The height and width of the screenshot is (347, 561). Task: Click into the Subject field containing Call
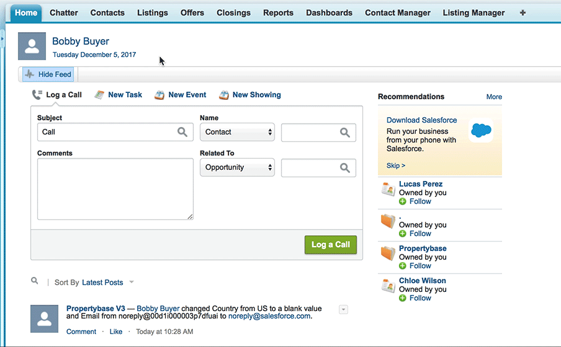pos(115,132)
